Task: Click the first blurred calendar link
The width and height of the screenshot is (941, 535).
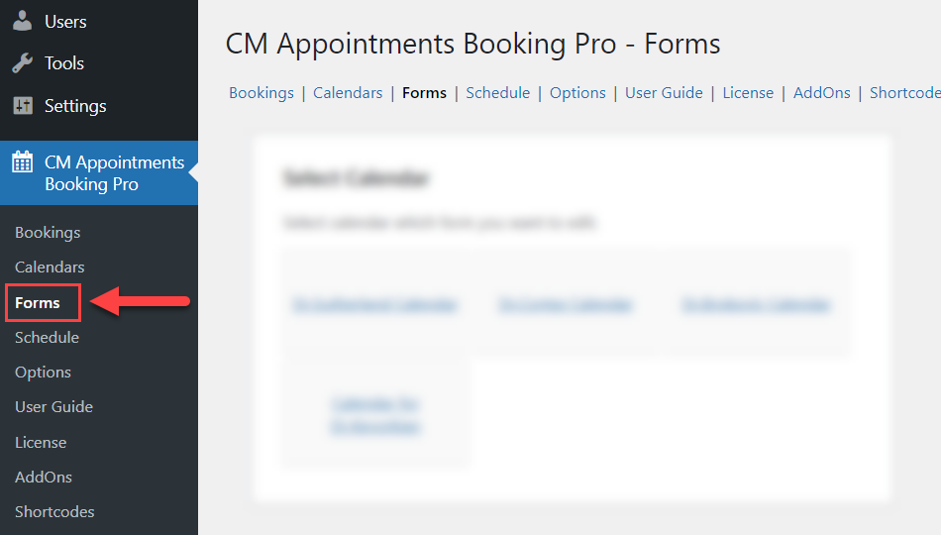Action: click(x=375, y=305)
